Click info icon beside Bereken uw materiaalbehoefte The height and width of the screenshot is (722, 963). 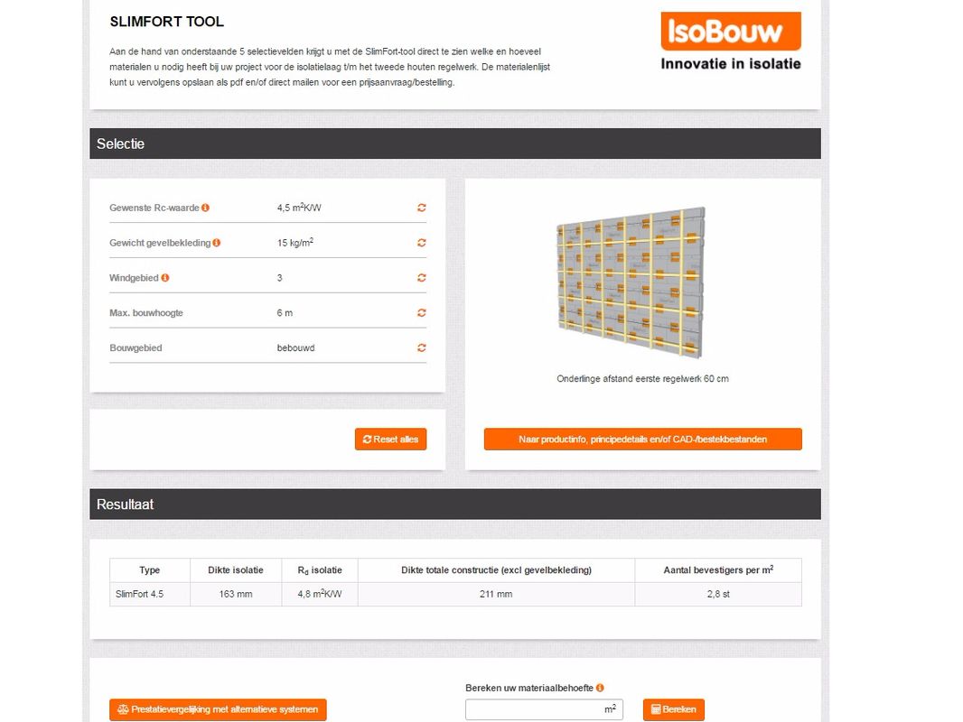pos(600,688)
